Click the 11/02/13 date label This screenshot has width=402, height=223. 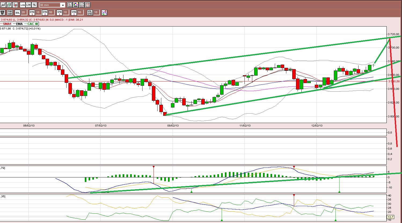pos(245,125)
